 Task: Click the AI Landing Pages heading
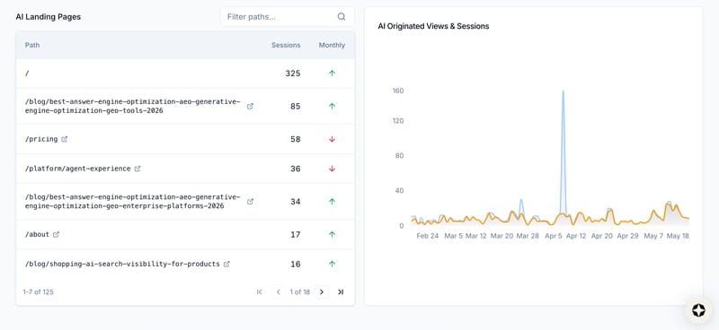pos(49,17)
